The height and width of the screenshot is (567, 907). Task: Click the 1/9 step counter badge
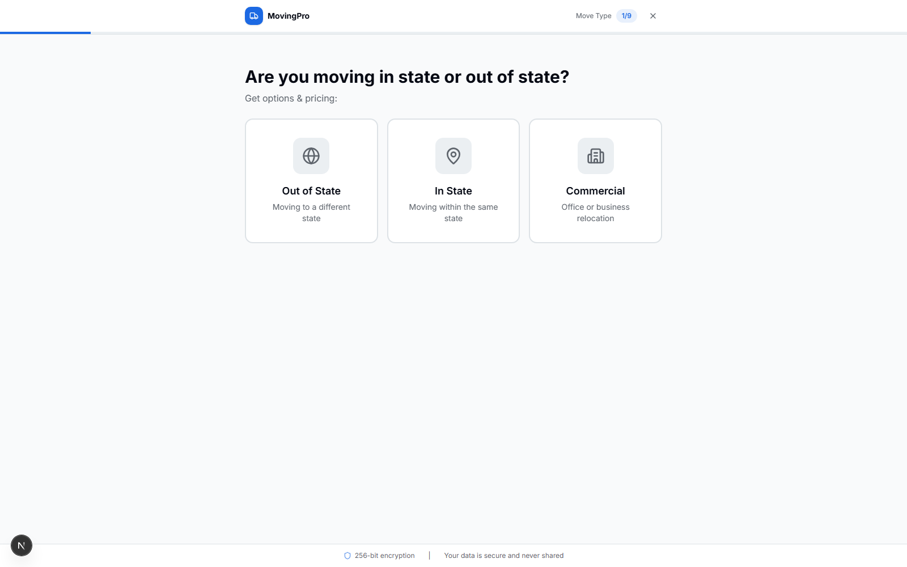pos(626,16)
